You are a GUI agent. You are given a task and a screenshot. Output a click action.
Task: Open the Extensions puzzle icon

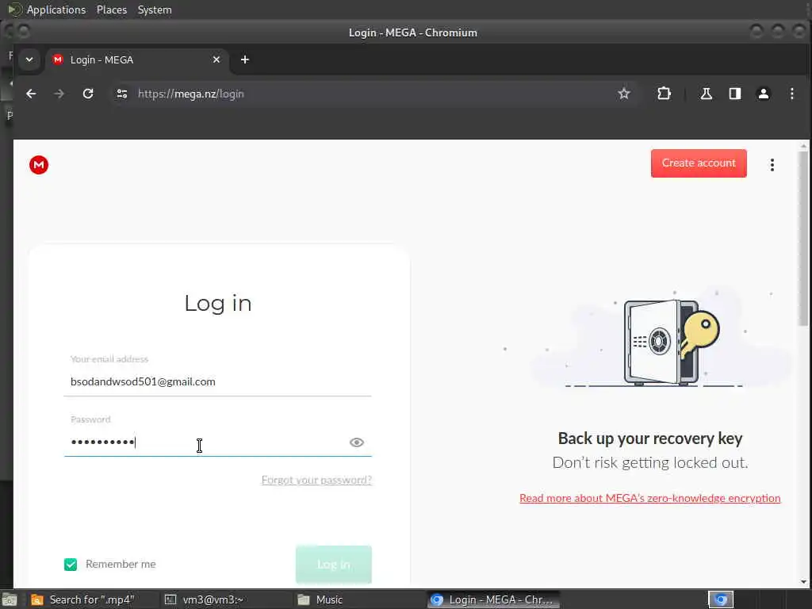(x=664, y=94)
